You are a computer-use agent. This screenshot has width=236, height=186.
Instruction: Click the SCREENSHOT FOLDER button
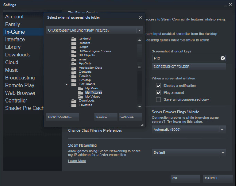(x=189, y=67)
